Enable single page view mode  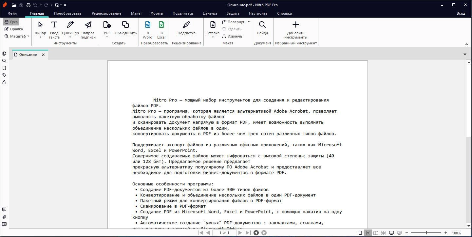360,233
